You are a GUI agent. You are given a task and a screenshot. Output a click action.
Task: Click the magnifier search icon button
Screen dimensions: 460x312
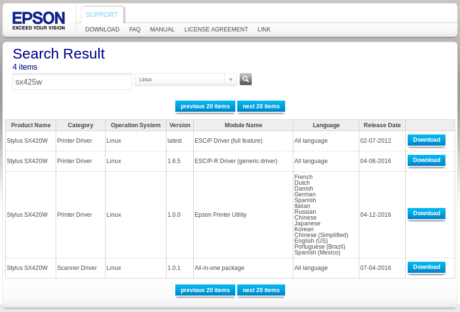tap(245, 79)
